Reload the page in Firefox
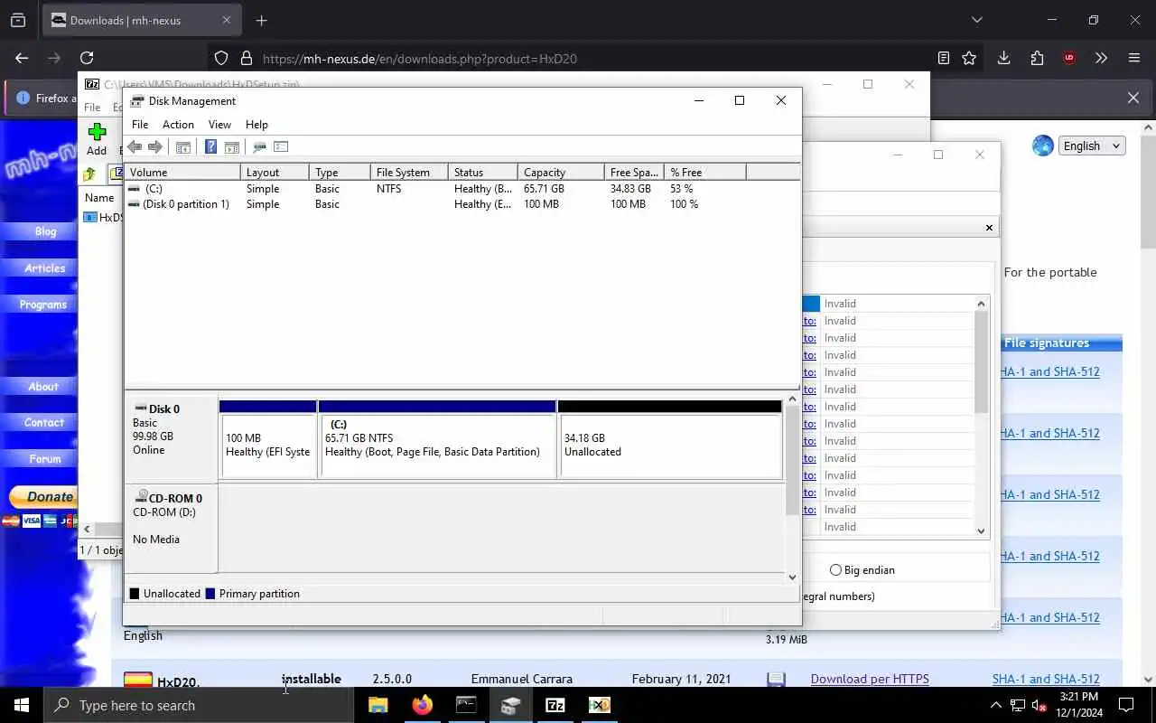 point(87,58)
